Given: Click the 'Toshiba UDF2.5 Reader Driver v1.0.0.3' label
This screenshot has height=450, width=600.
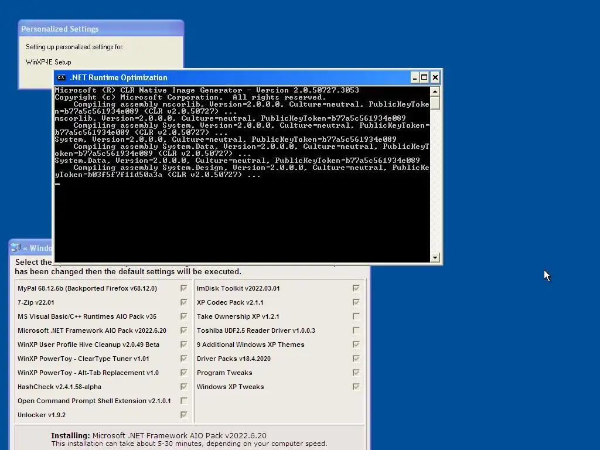Looking at the screenshot, I should pos(256,330).
